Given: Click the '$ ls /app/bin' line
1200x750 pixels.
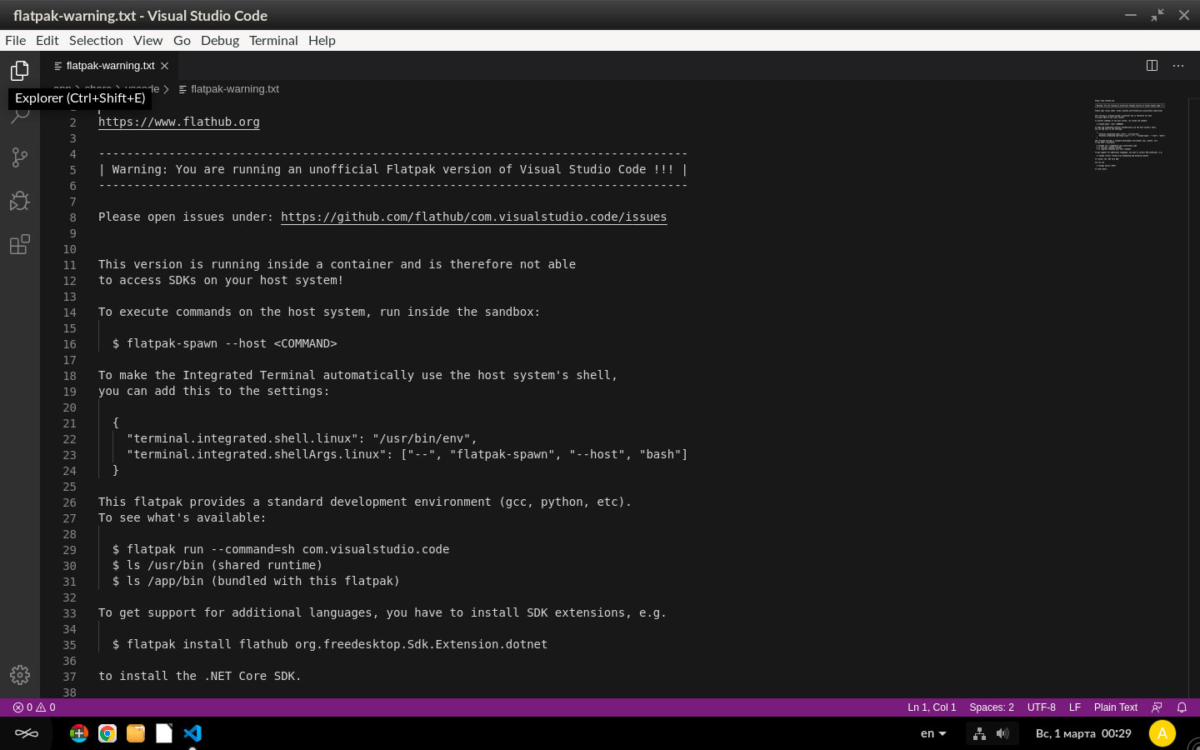Looking at the screenshot, I should coord(256,581).
